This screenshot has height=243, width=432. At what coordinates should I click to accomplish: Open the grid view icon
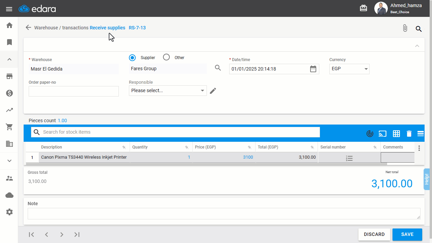(x=397, y=134)
